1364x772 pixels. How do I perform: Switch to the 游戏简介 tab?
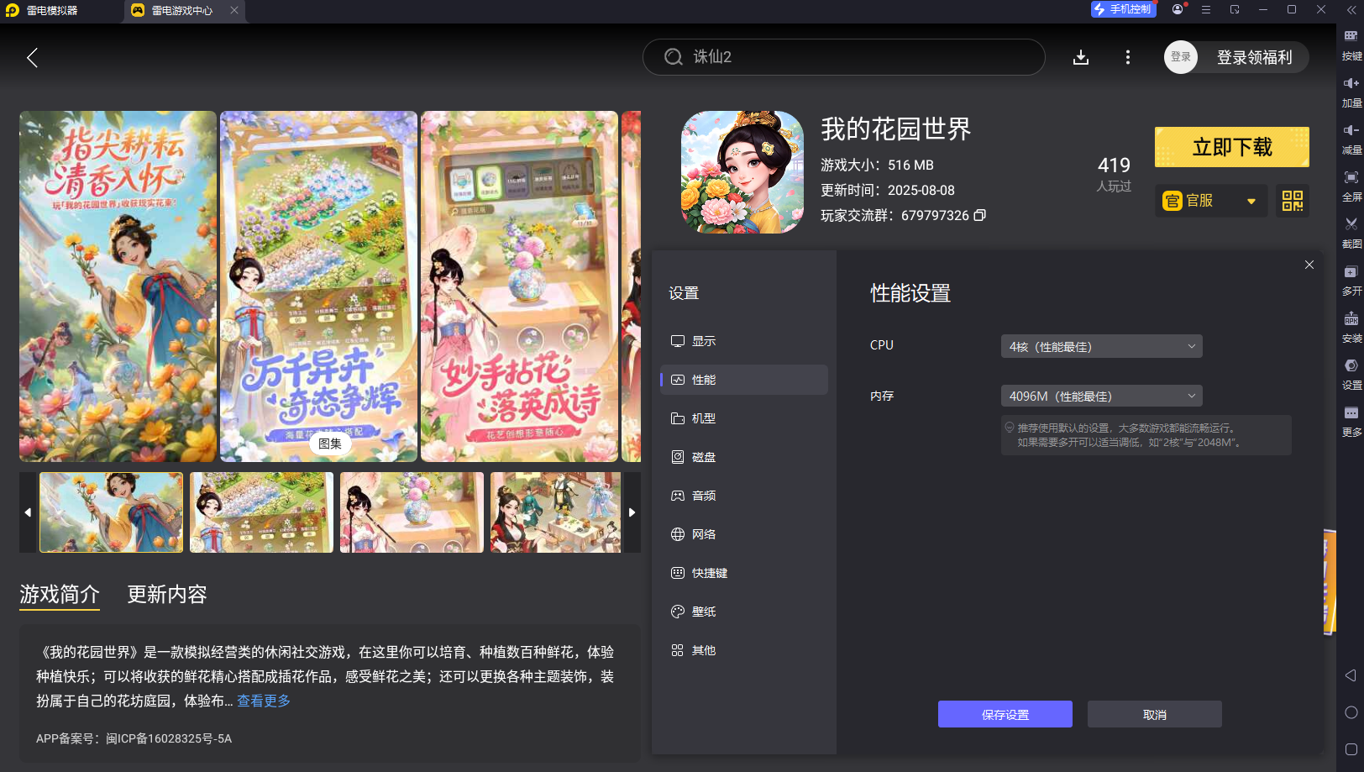click(60, 594)
